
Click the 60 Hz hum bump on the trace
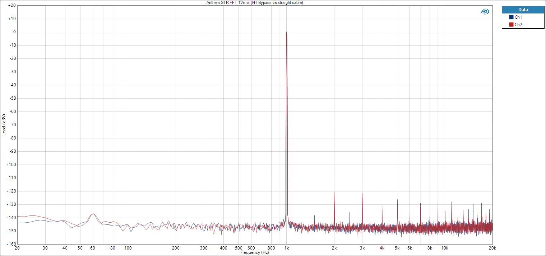coord(93,214)
